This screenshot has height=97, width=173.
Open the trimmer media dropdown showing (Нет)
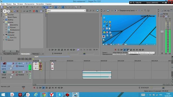tap(66, 11)
